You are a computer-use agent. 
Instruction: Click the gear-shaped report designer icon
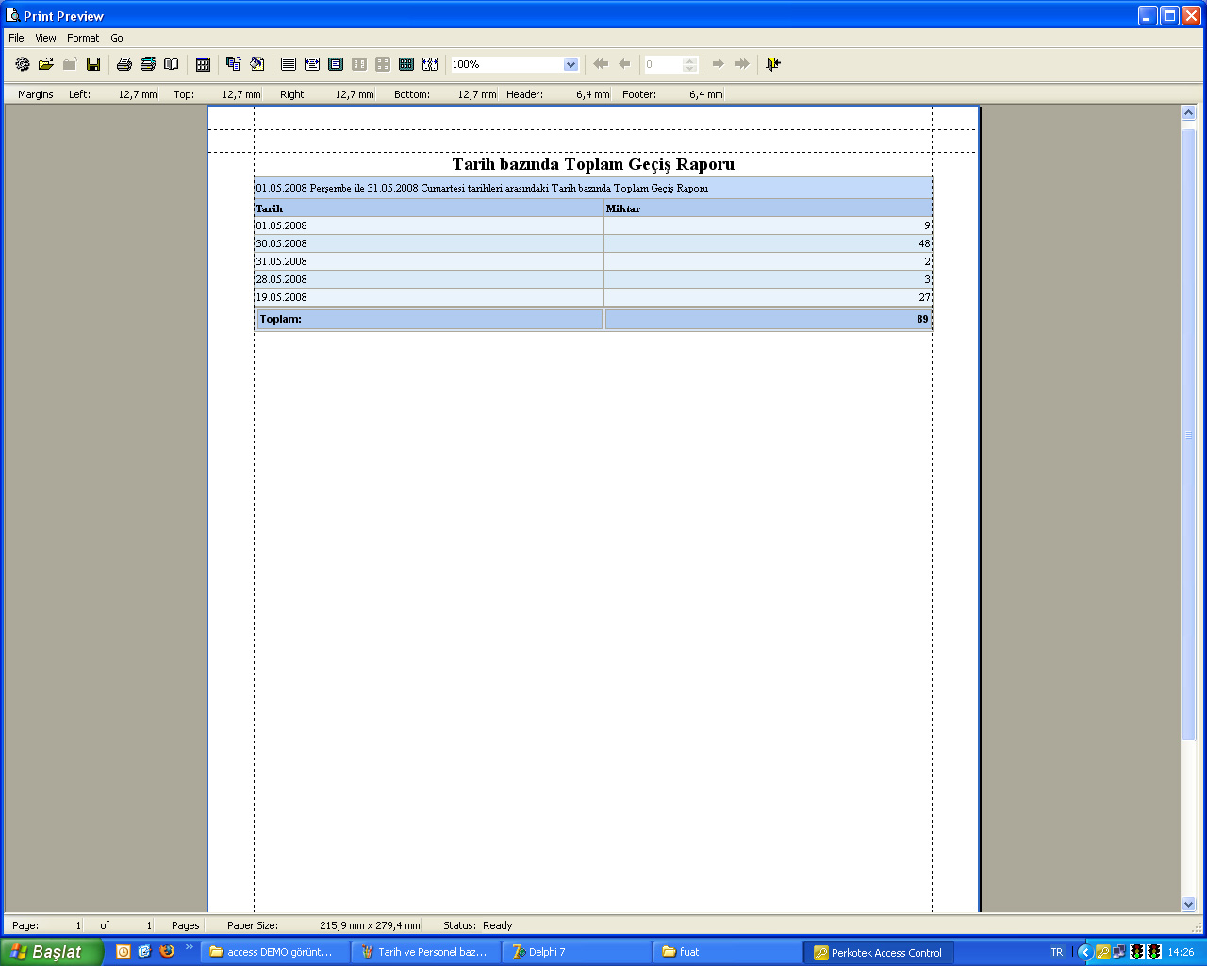(x=23, y=64)
